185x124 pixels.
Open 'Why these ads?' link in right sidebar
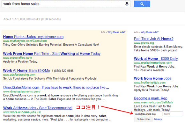pos(150,32)
